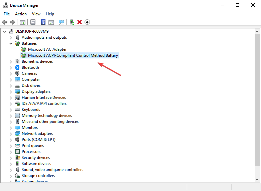Click the scrollbar up arrow
The image size is (261, 191).
tap(257, 31)
